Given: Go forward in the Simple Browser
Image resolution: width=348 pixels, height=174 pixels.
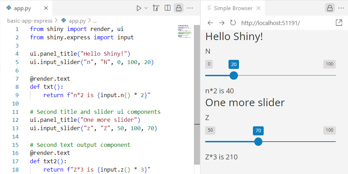Looking at the screenshot, I should [x=222, y=23].
